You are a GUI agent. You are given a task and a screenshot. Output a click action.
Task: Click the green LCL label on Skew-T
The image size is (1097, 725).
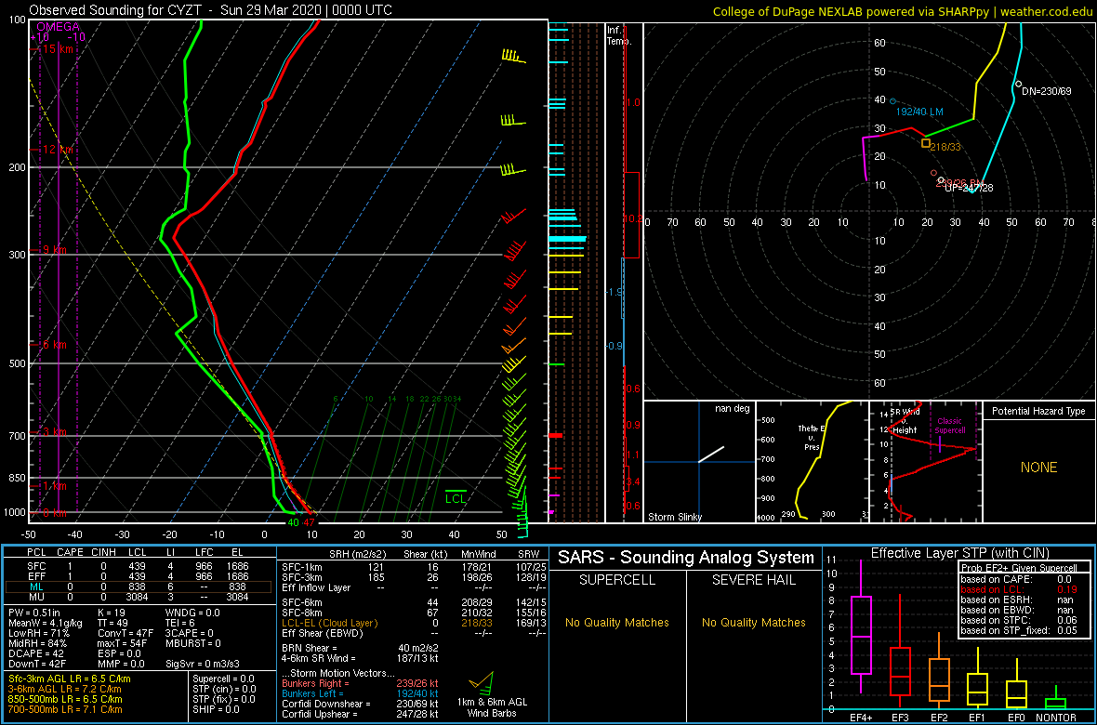456,499
